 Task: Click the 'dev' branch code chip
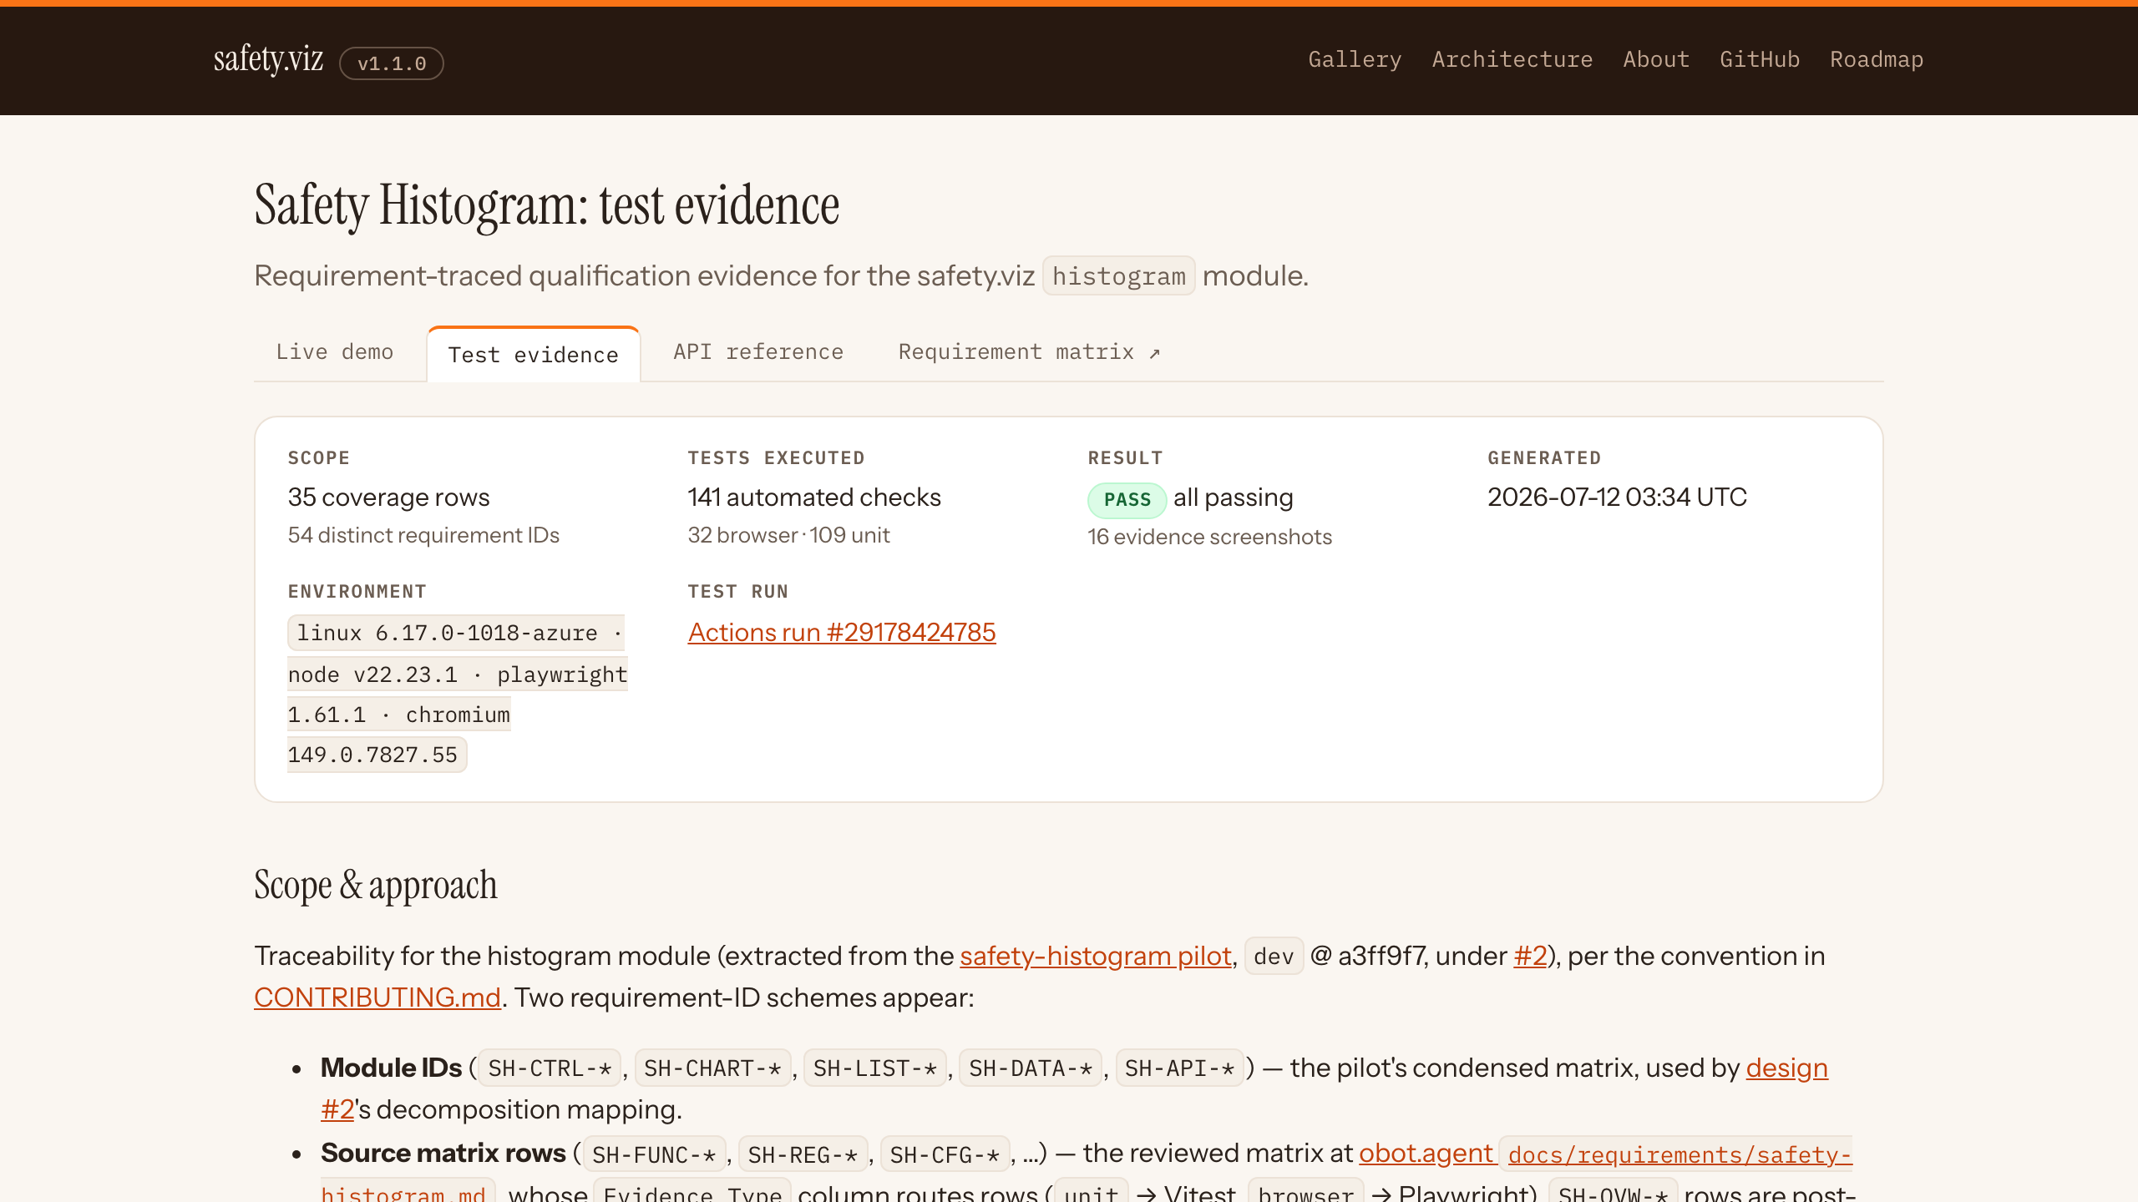coord(1274,957)
